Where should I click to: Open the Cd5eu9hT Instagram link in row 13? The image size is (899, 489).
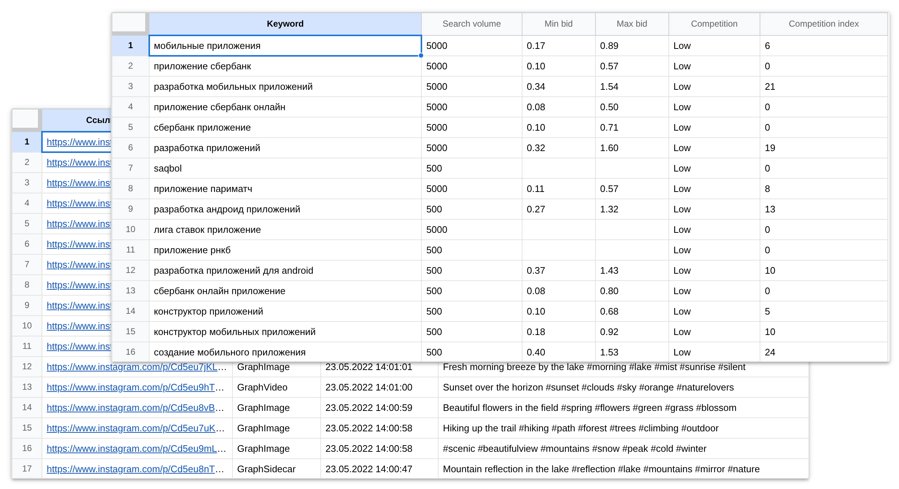coord(135,387)
